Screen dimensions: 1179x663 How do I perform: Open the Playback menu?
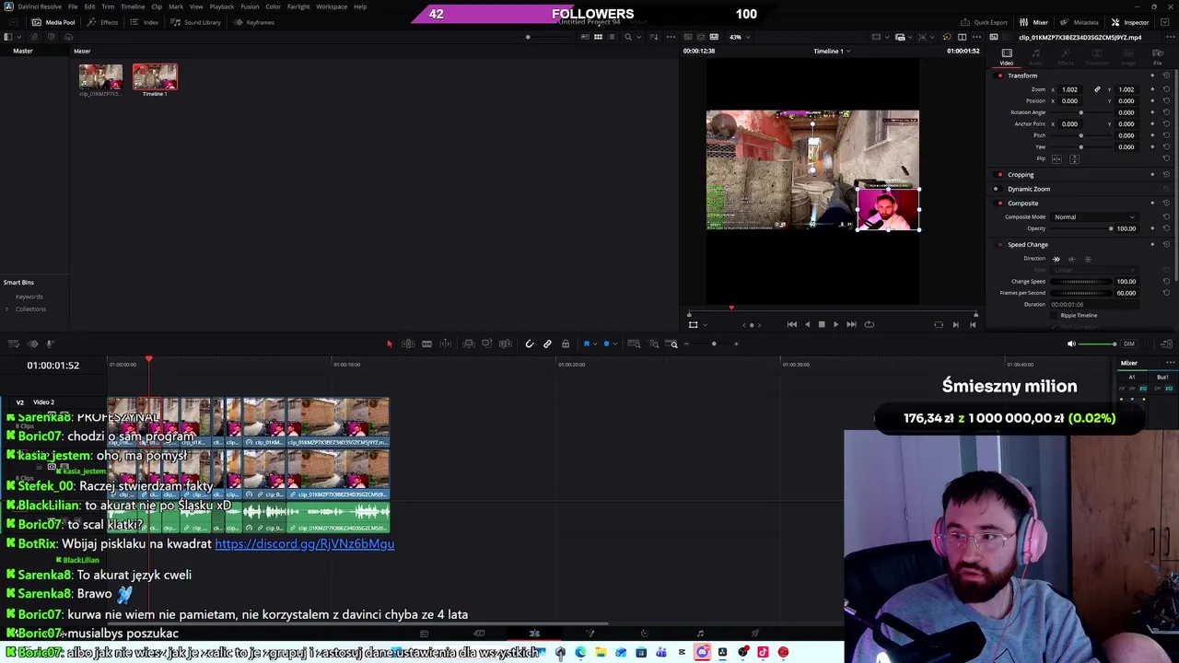[222, 6]
